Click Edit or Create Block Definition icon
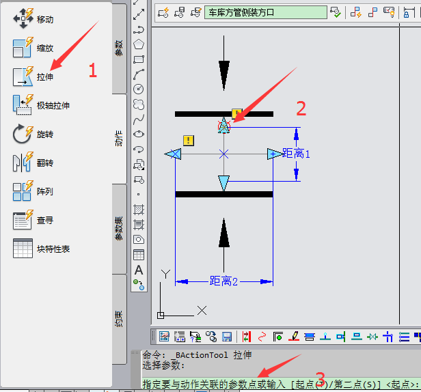421x392 pixels. point(163,12)
